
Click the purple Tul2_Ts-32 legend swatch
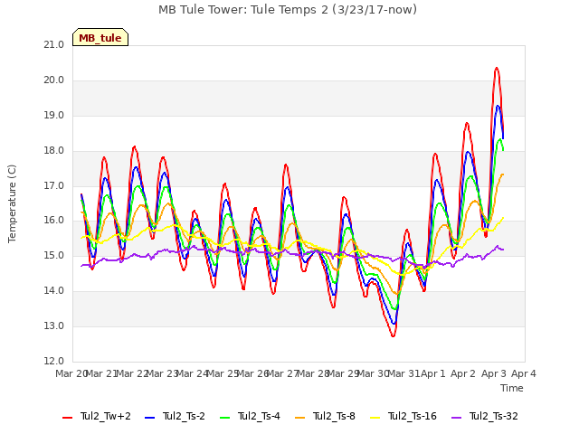[x=457, y=418]
